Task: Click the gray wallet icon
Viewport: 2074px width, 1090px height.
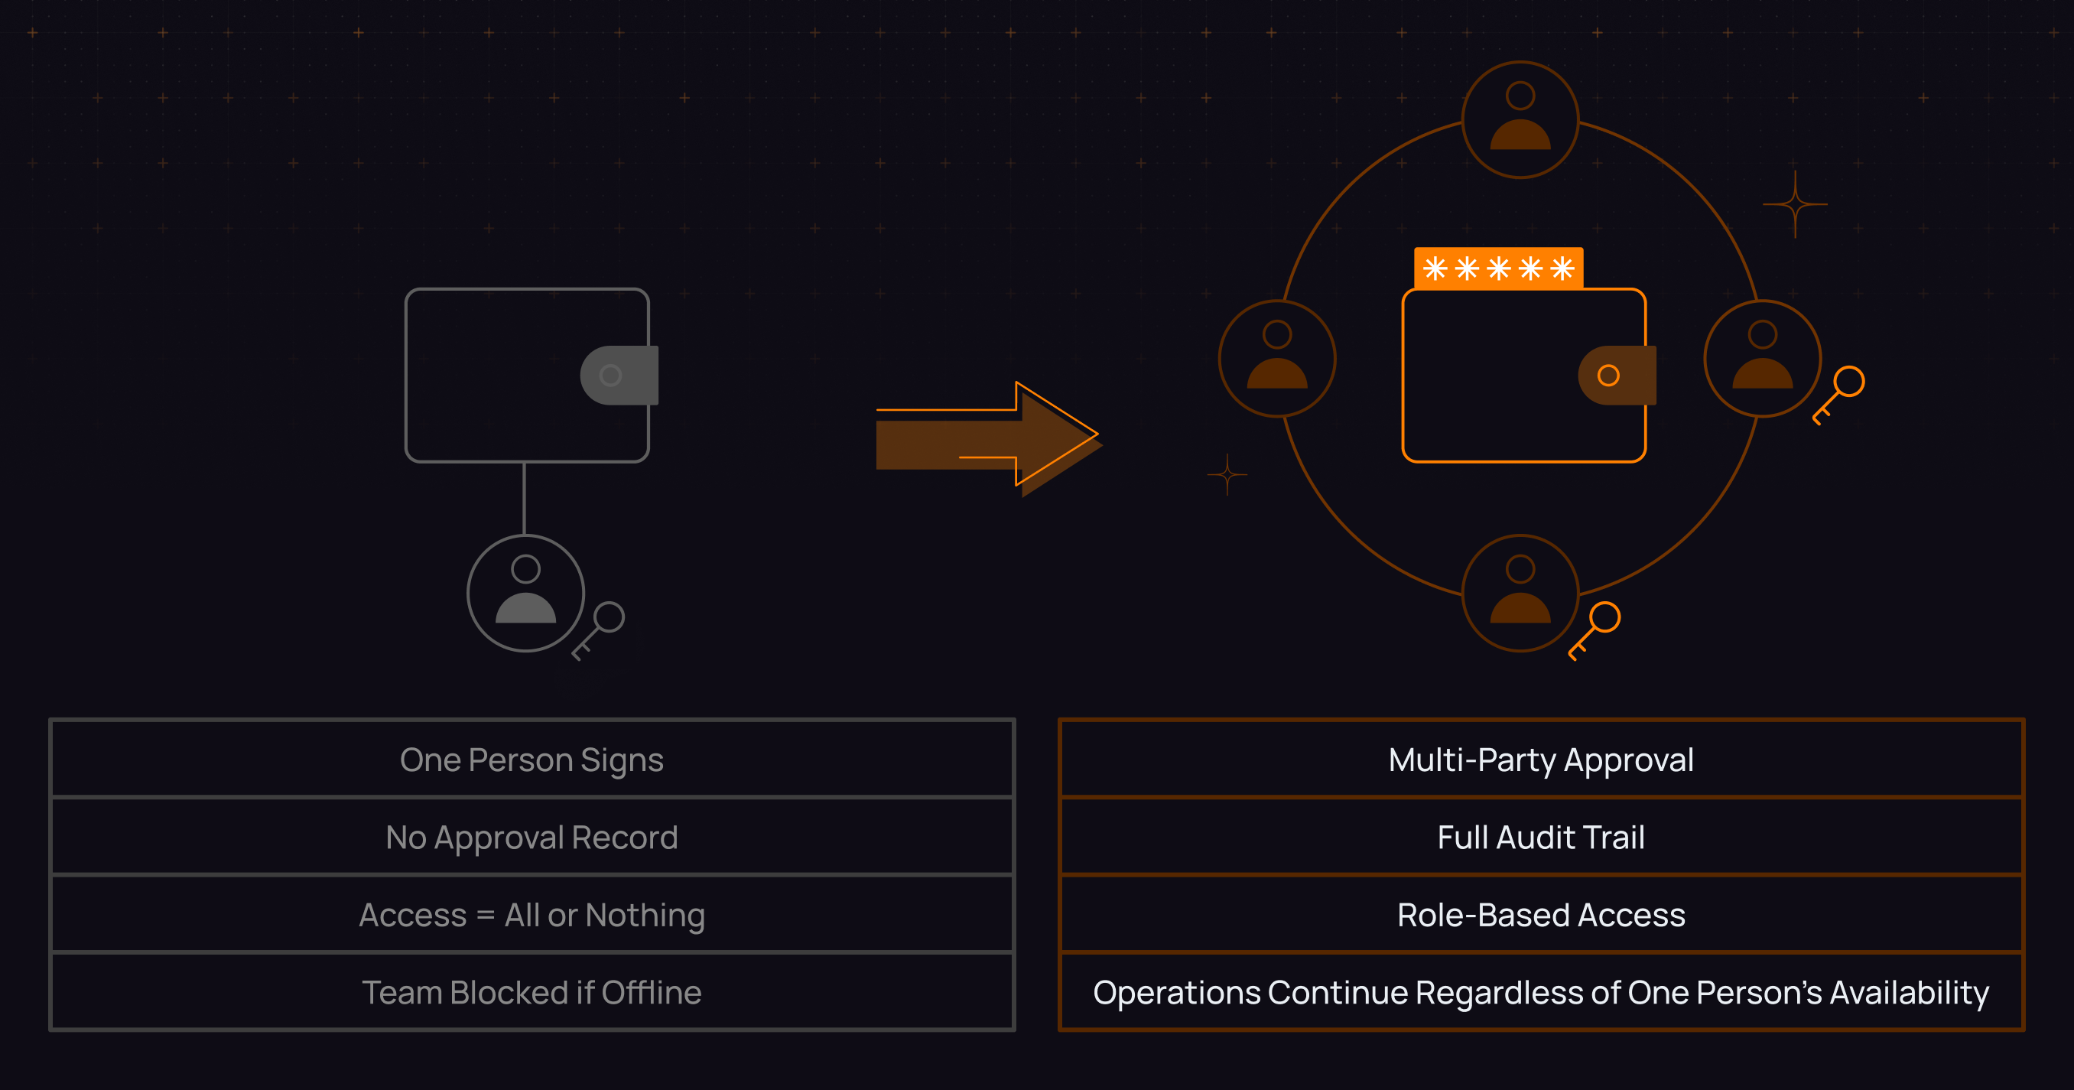Action: pyautogui.click(x=528, y=375)
